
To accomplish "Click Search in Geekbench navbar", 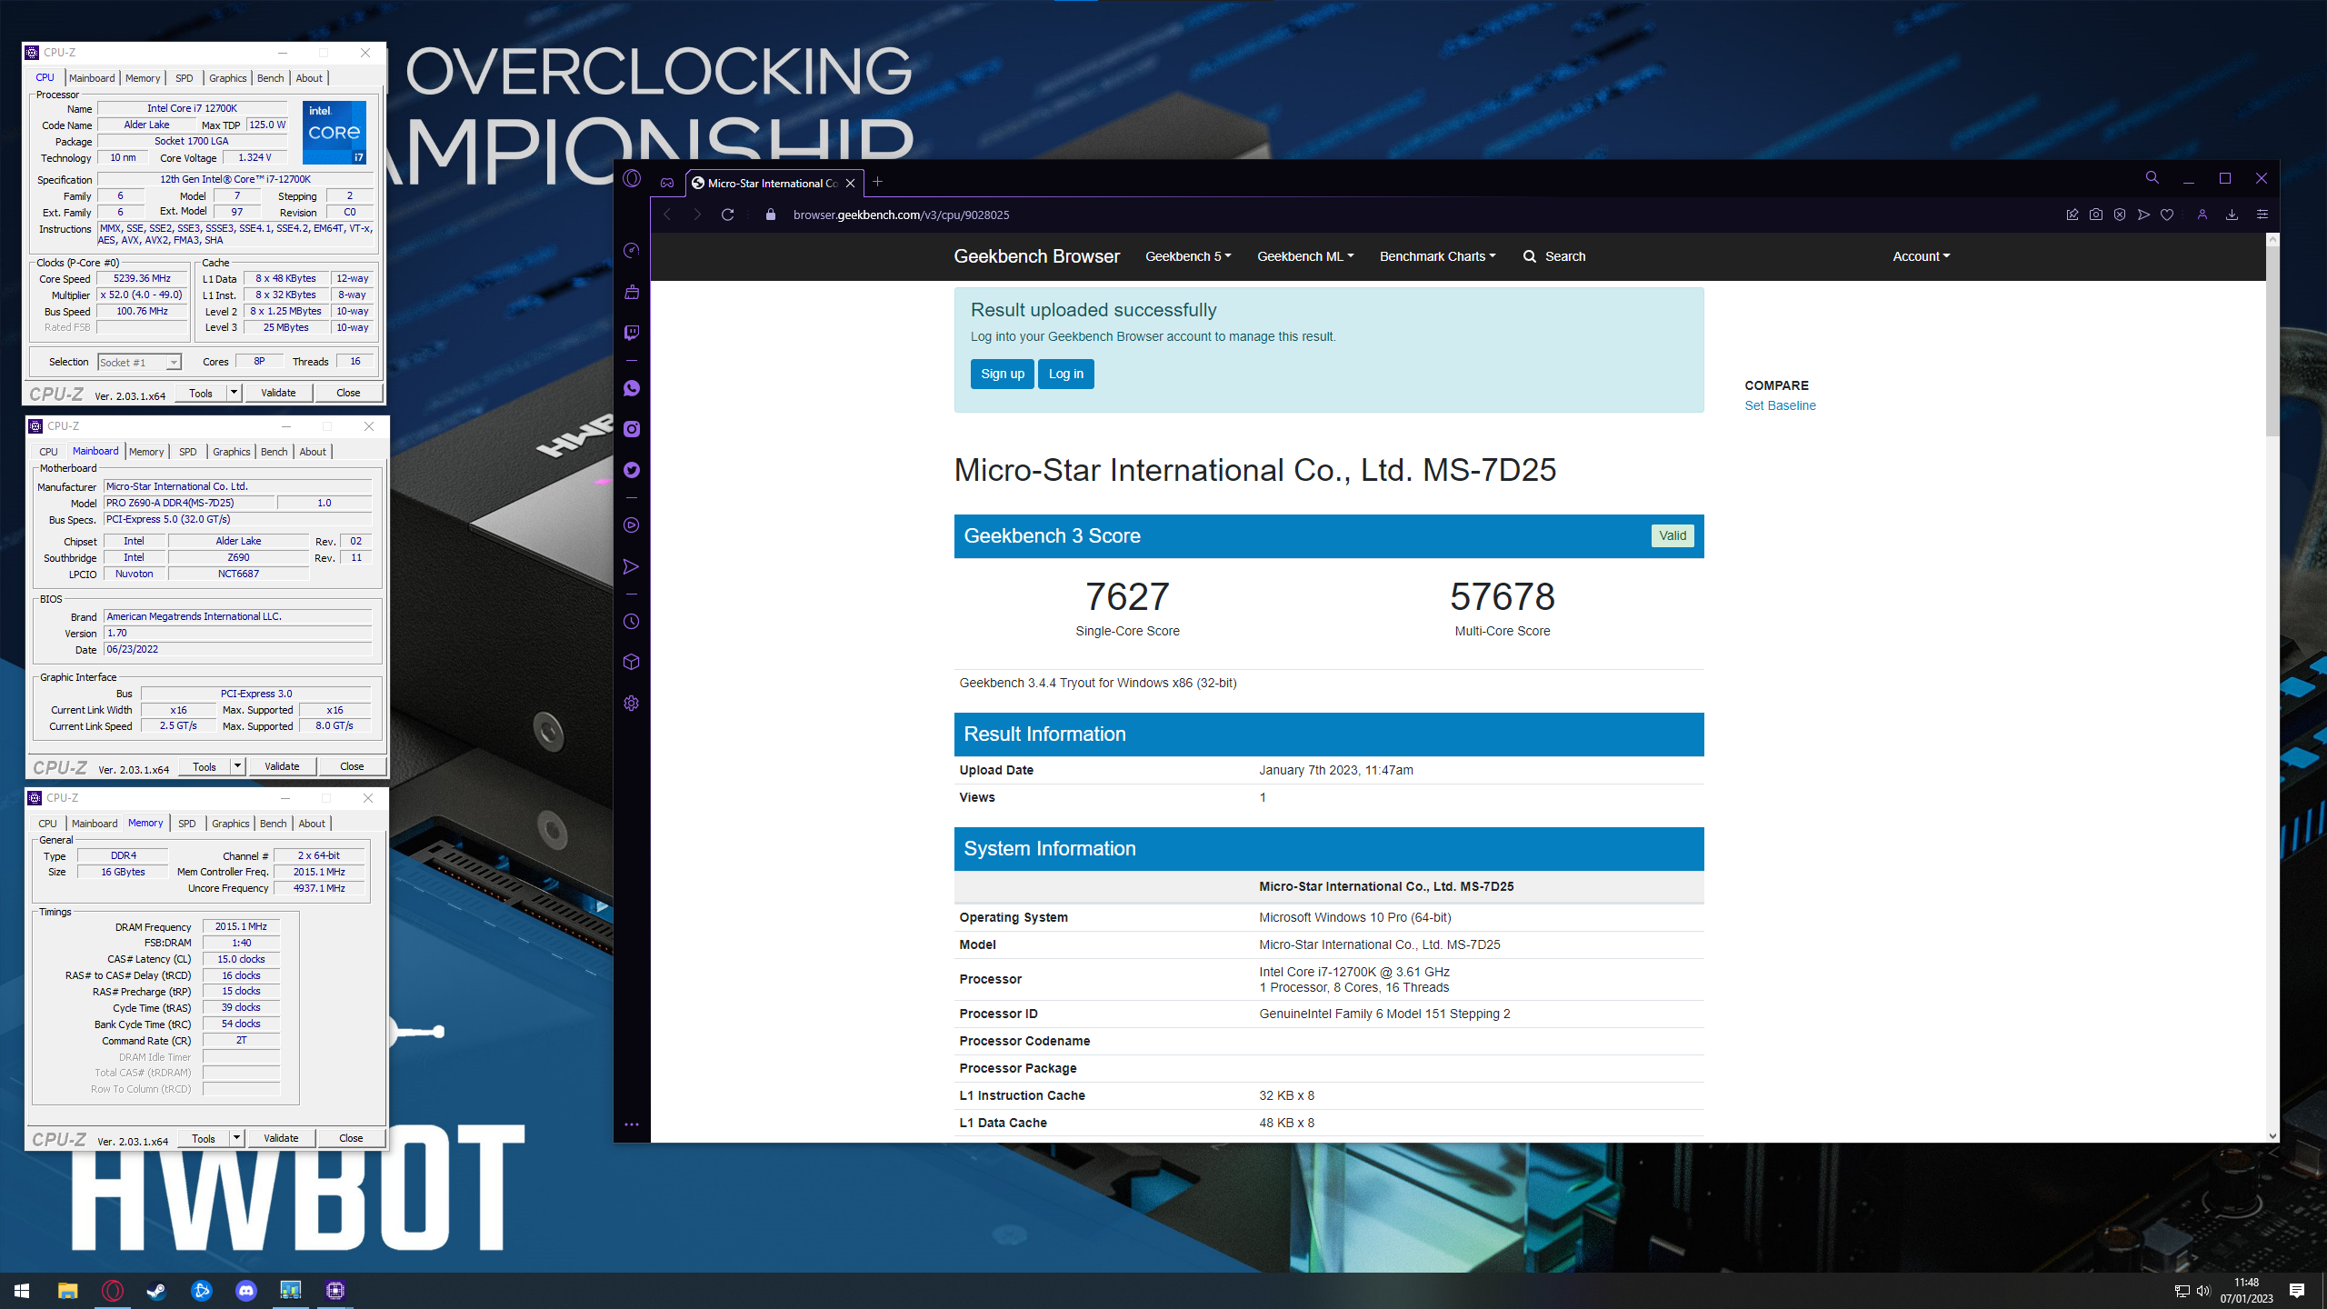I will coord(1554,256).
